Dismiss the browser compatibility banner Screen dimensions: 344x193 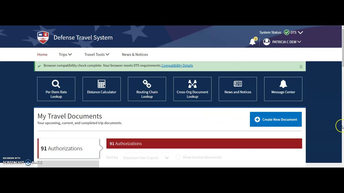[x=301, y=66]
